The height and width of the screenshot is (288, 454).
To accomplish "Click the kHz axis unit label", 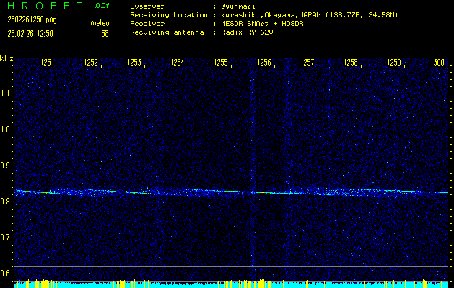I will pos(6,58).
